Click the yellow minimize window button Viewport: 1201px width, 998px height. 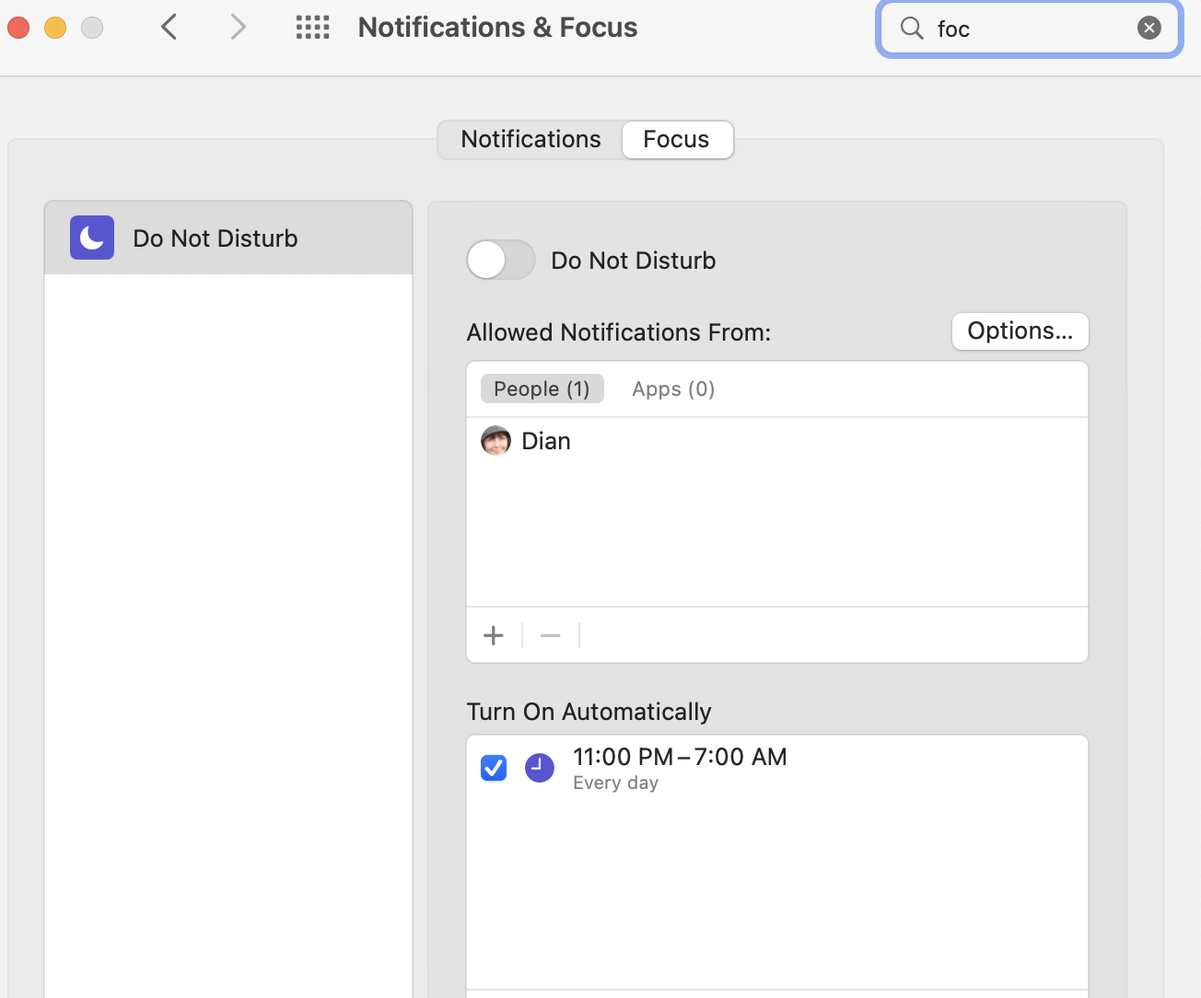55,28
